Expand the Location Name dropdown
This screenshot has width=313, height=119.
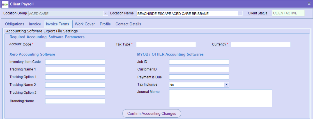240,13
